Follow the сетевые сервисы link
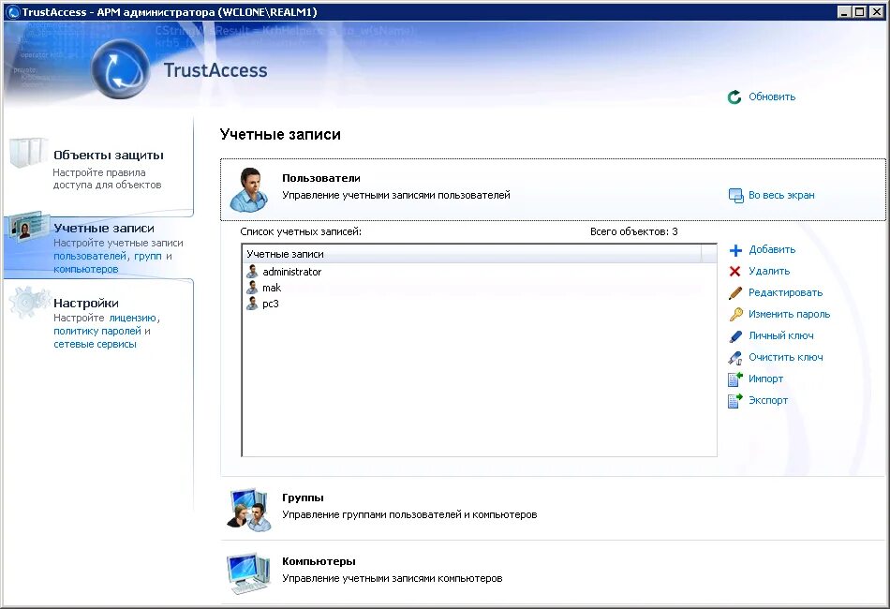The height and width of the screenshot is (609, 890). coord(95,344)
